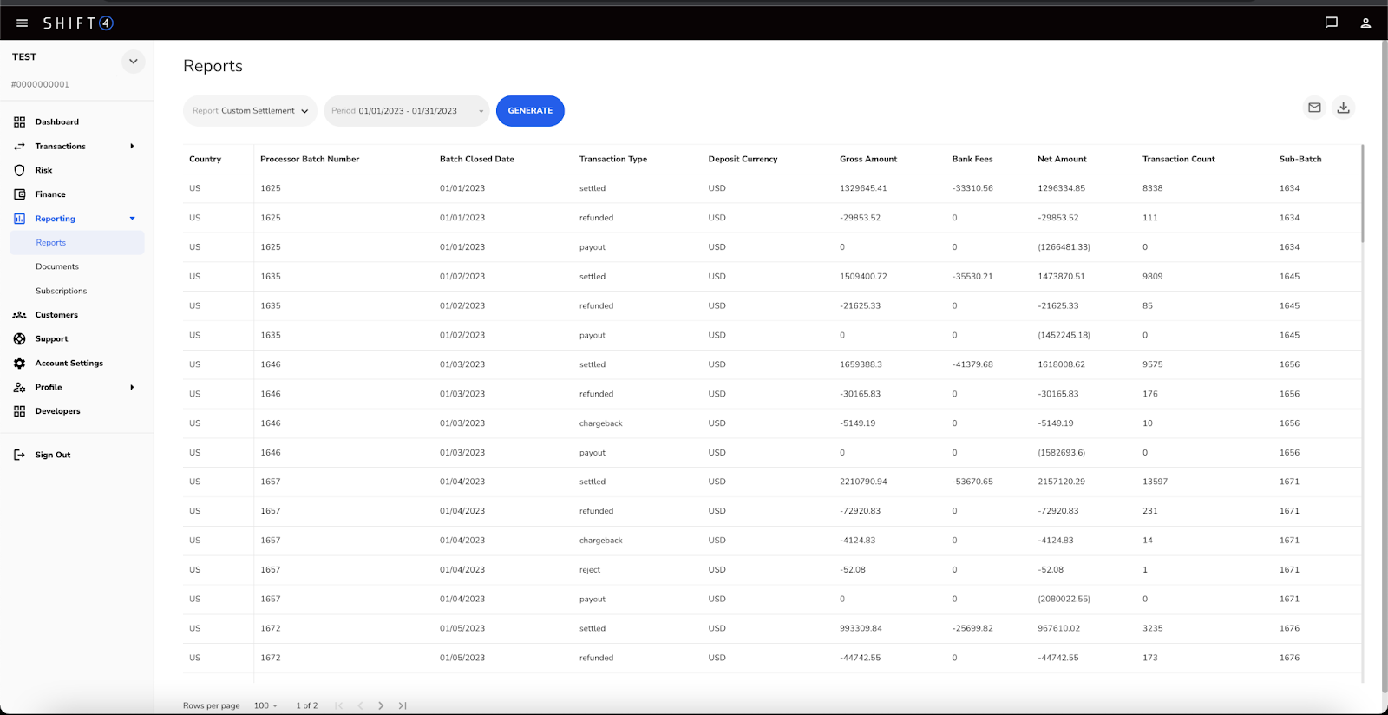Change rows per page value 100

[265, 705]
